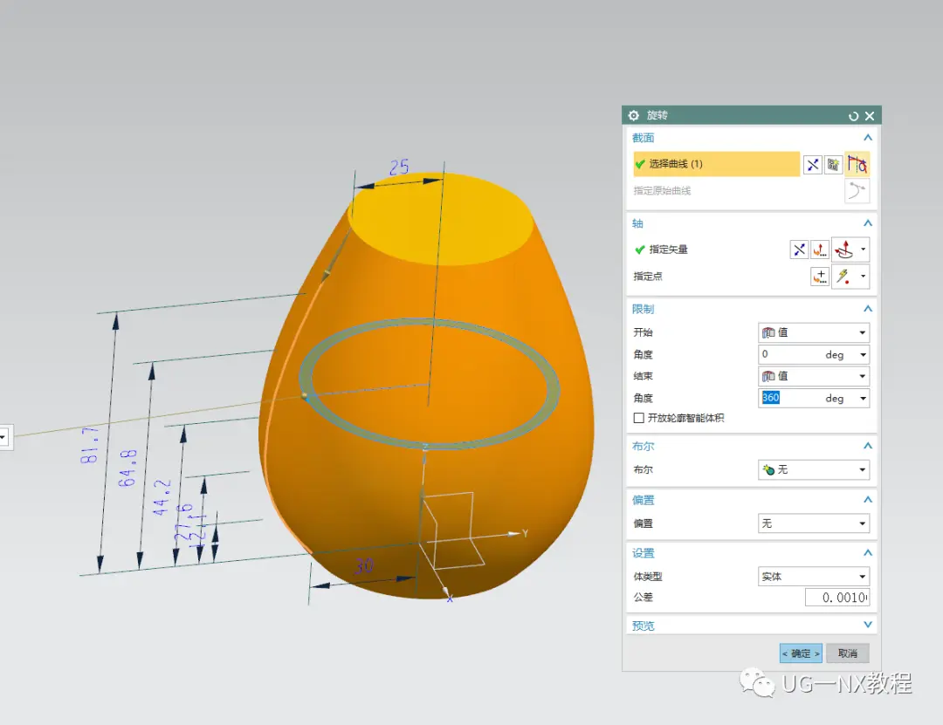The width and height of the screenshot is (943, 725).
Task: Click the Specify Origin Curve (指定原始曲线) icon
Action: coord(857,191)
